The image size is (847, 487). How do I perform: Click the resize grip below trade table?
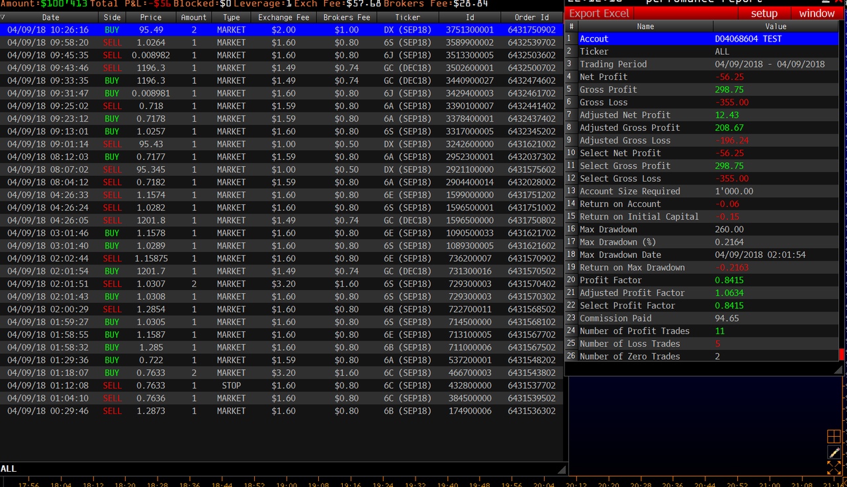tap(562, 469)
